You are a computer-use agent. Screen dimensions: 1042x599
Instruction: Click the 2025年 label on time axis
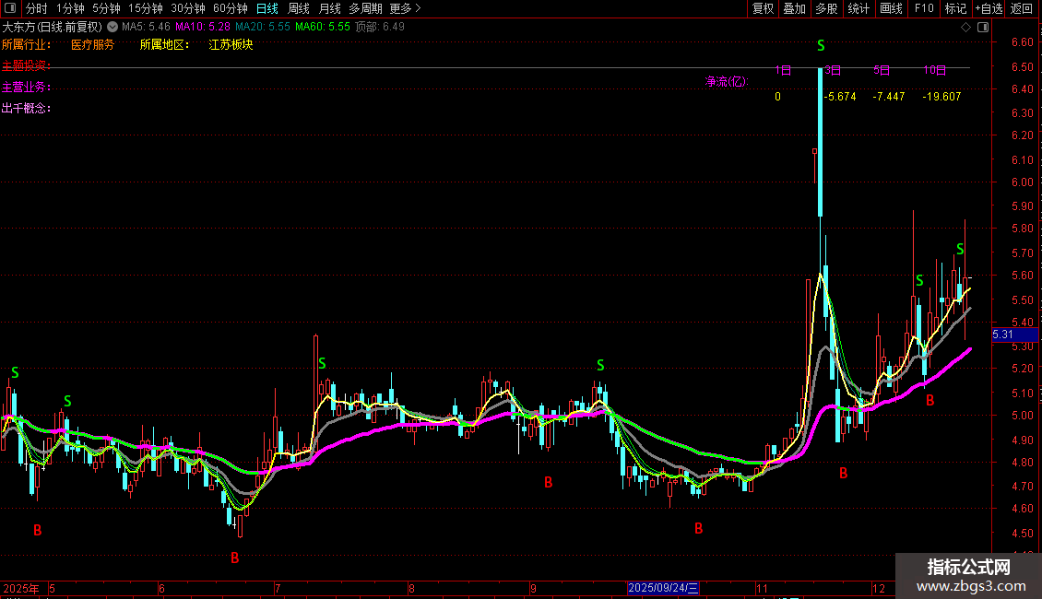pyautogui.click(x=20, y=588)
